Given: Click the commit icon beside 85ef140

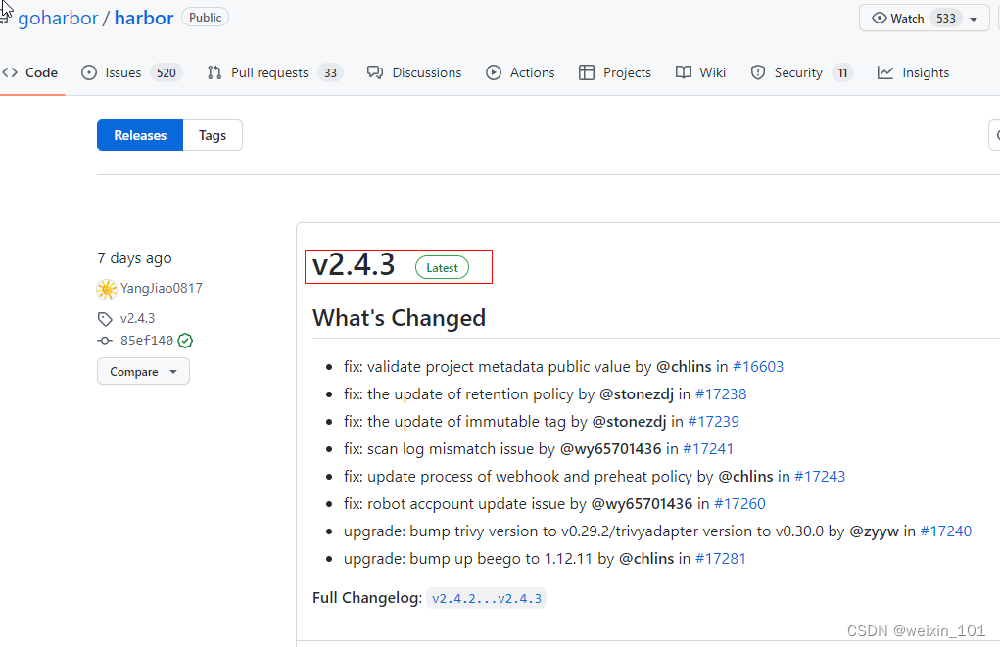Looking at the screenshot, I should coord(105,341).
